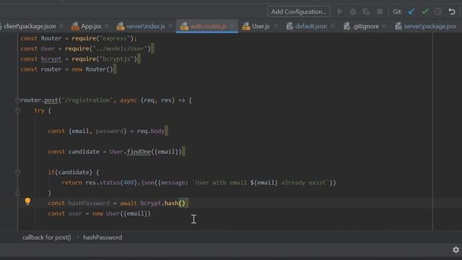Image resolution: width=462 pixels, height=260 pixels.
Task: Close the default.json tab
Action: click(x=332, y=26)
